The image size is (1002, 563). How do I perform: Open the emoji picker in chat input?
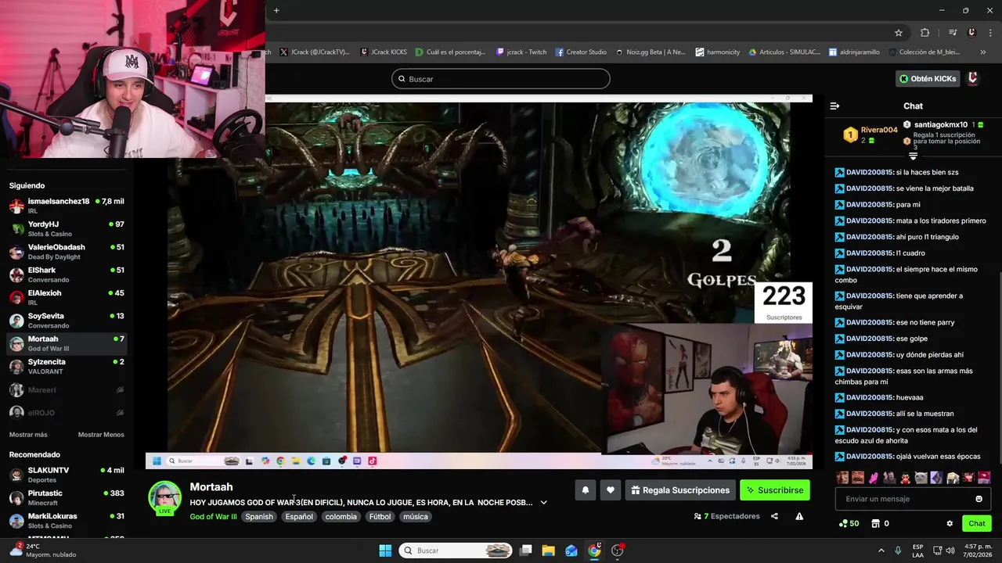click(x=979, y=499)
